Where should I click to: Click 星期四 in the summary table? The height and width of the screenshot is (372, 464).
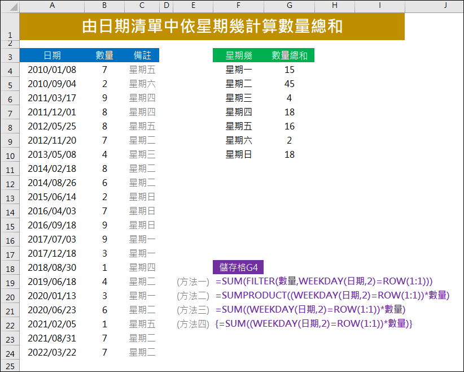pos(239,112)
